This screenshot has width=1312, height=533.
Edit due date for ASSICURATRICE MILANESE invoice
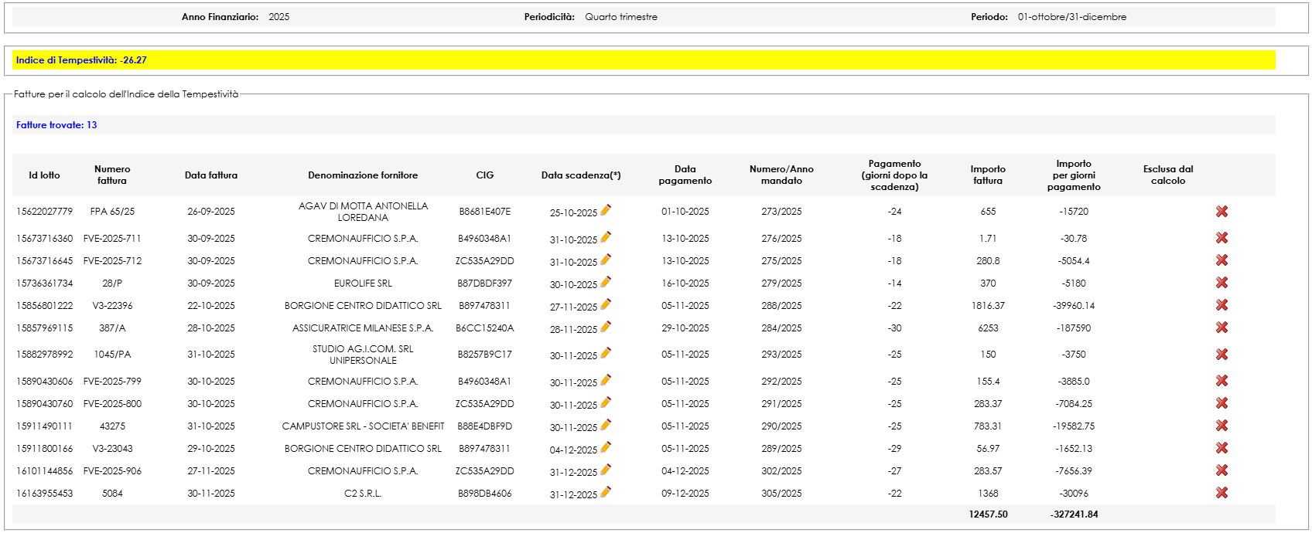point(606,327)
